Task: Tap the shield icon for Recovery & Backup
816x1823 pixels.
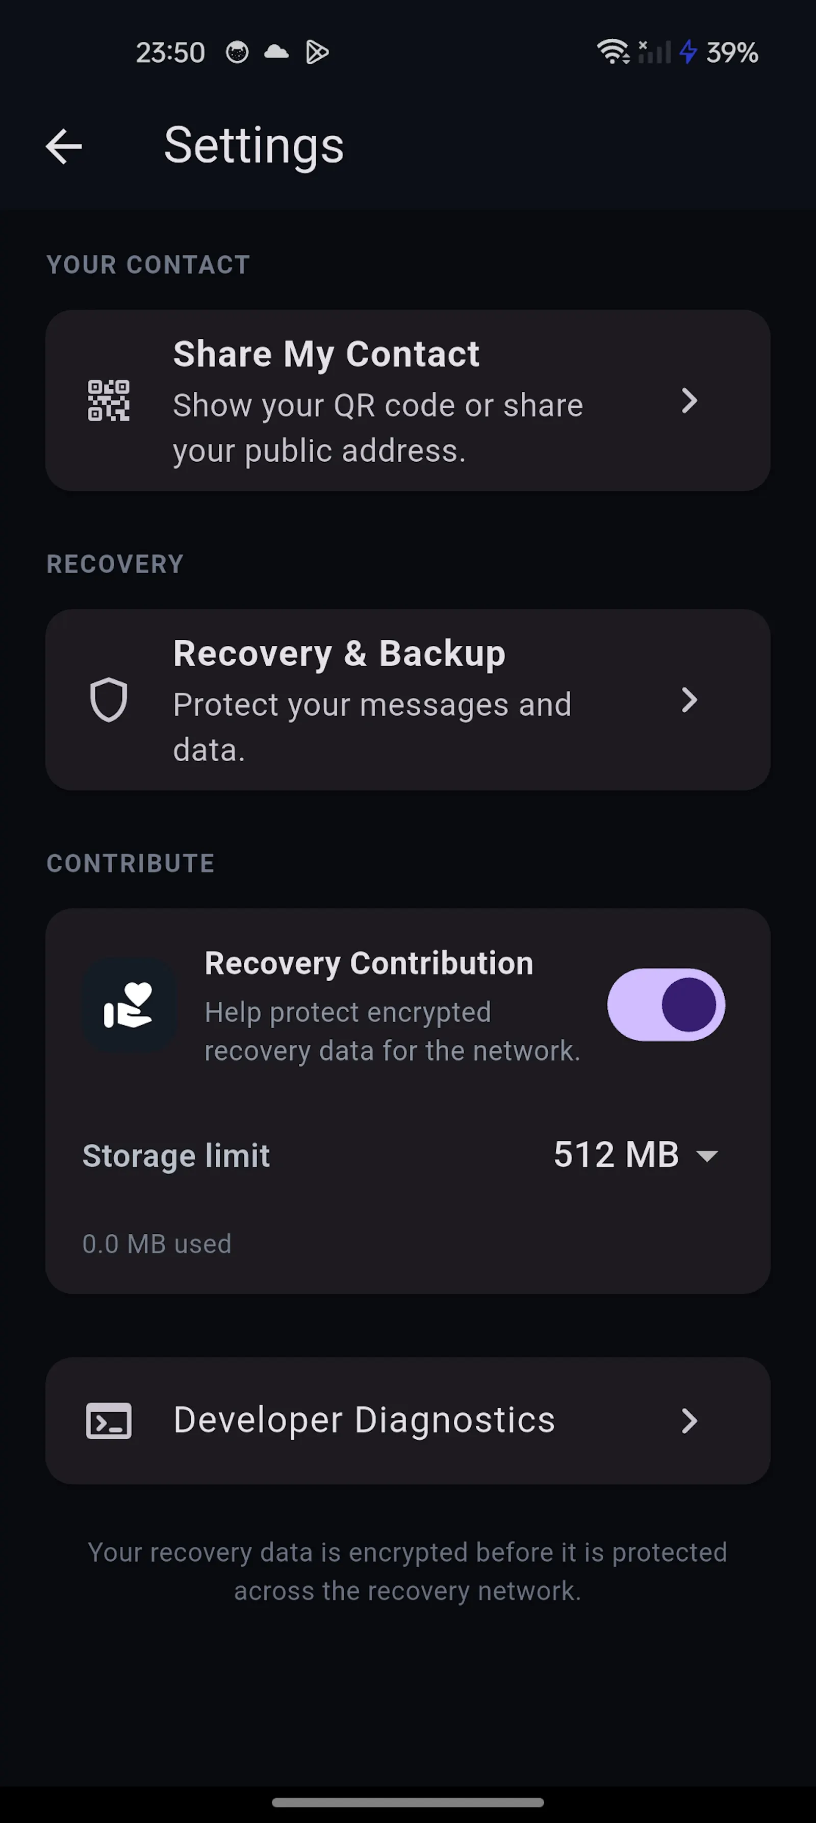Action: [109, 700]
